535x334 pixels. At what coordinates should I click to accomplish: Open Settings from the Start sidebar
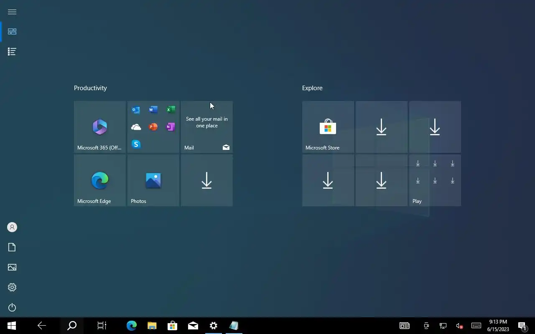12,287
